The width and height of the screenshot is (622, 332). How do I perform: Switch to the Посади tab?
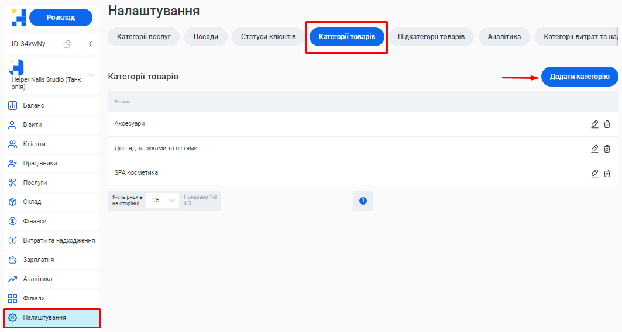click(205, 37)
